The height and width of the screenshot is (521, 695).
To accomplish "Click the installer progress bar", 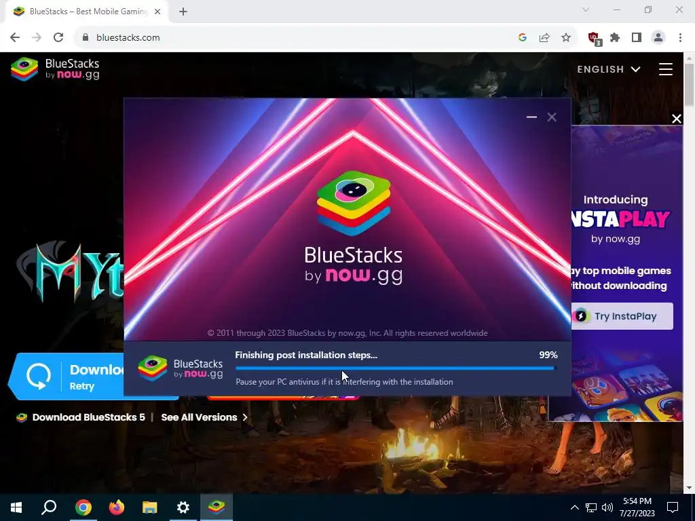I will 396,368.
